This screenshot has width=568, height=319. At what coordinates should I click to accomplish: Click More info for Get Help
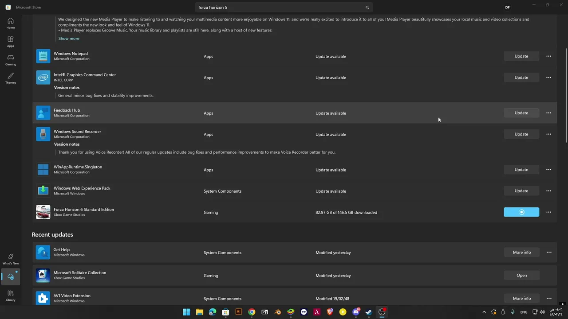point(522,253)
